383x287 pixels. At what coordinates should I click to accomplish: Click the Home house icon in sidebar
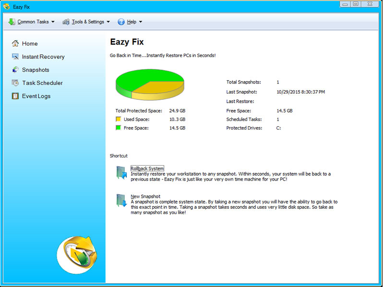15,44
